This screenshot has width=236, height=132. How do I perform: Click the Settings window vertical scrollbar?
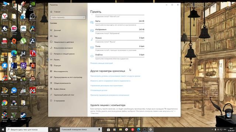pyautogui.click(x=180, y=79)
